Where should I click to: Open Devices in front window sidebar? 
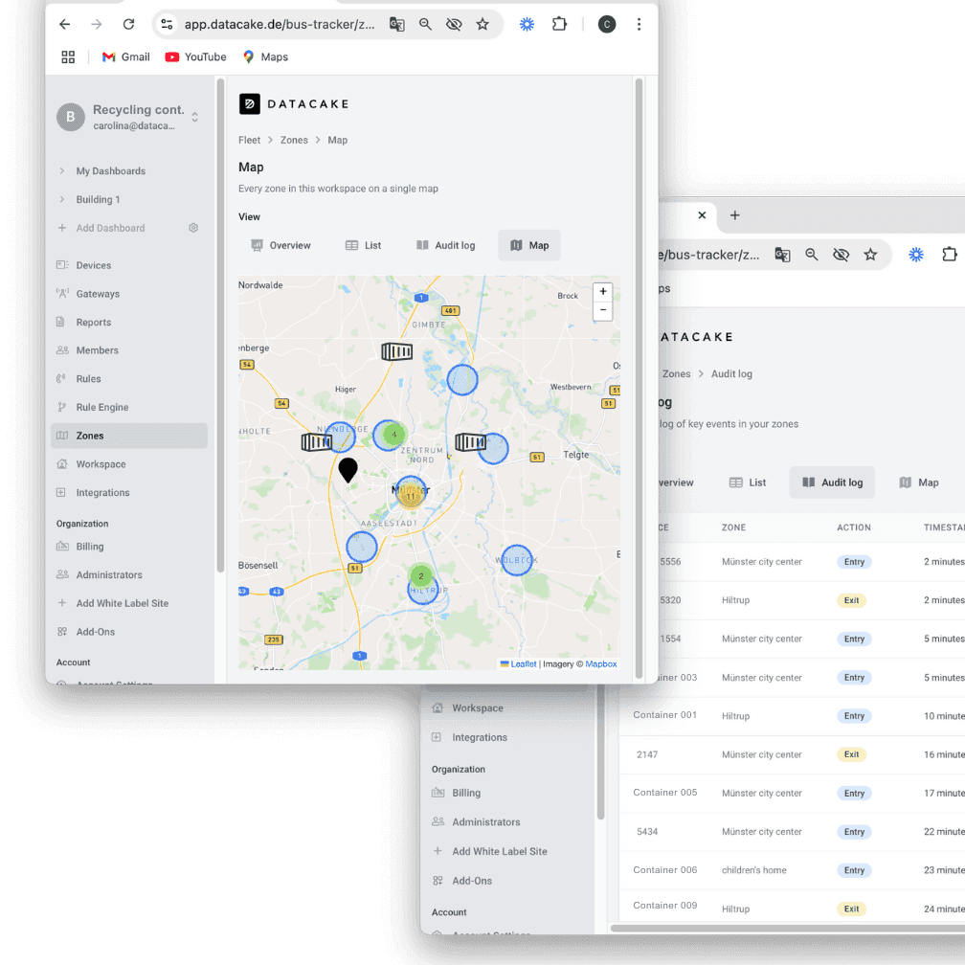click(x=94, y=265)
